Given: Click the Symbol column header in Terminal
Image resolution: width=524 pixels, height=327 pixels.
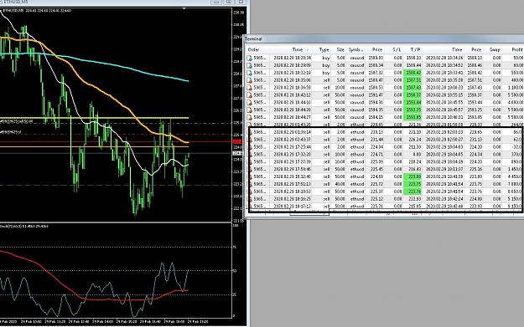Looking at the screenshot, I should point(356,49).
